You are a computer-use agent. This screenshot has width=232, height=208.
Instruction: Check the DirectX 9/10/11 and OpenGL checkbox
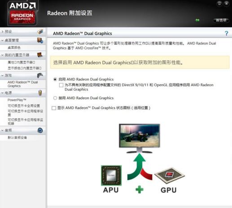[x=61, y=85]
